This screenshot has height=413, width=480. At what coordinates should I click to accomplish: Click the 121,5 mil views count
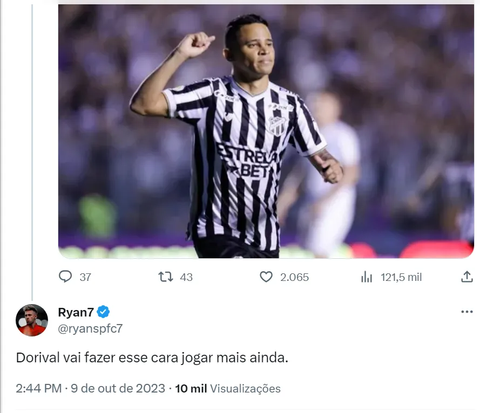401,278
